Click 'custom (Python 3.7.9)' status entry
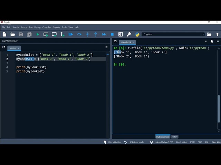This screenshot has width=221, height=165. click(x=164, y=142)
